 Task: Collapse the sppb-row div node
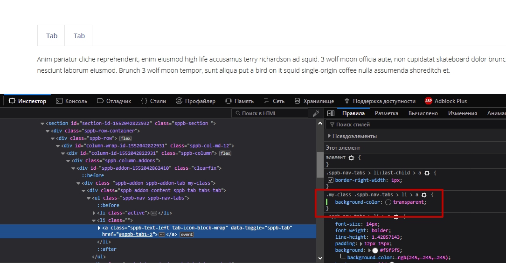pyautogui.click(x=53, y=138)
